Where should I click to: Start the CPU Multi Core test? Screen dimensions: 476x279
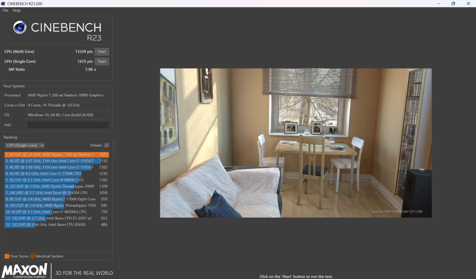pos(102,52)
